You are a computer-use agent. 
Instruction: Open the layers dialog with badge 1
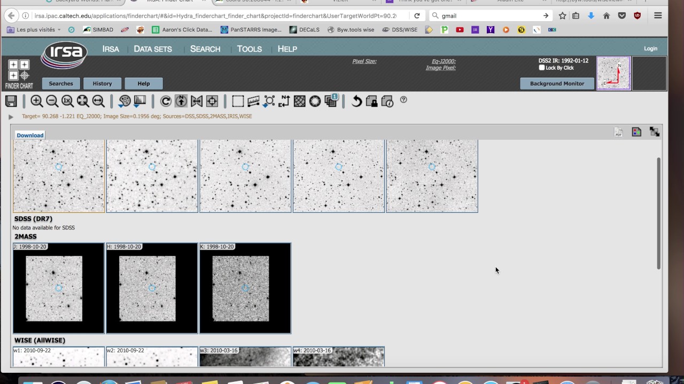point(331,100)
